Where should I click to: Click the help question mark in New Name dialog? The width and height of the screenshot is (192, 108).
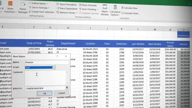pos(57,56)
